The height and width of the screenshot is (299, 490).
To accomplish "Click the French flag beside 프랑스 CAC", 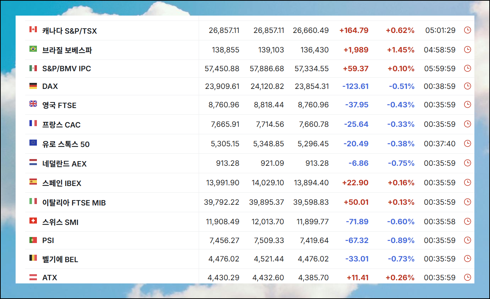I will click(x=33, y=123).
